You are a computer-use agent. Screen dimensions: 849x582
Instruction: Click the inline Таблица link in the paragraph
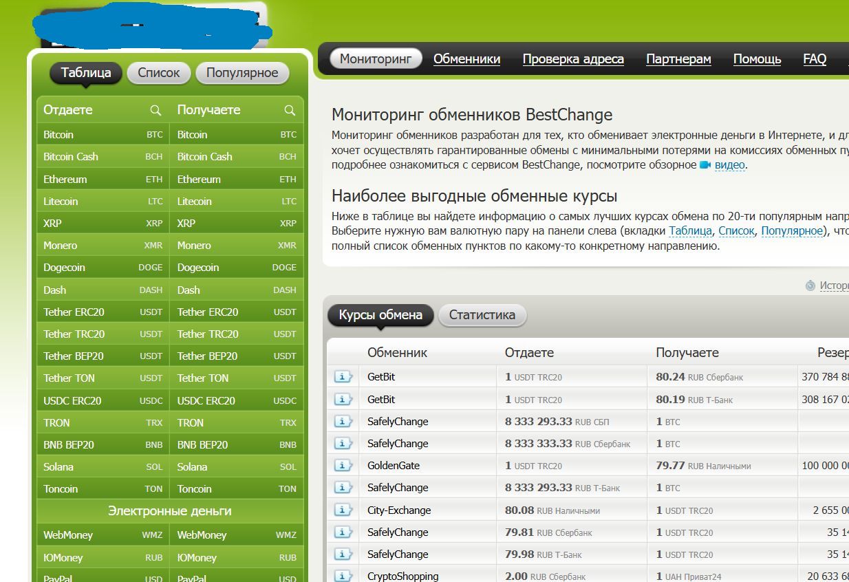[x=691, y=231]
